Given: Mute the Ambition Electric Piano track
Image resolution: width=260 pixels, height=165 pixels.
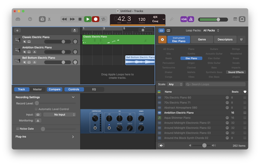Looking at the screenshot, I should [24, 52].
